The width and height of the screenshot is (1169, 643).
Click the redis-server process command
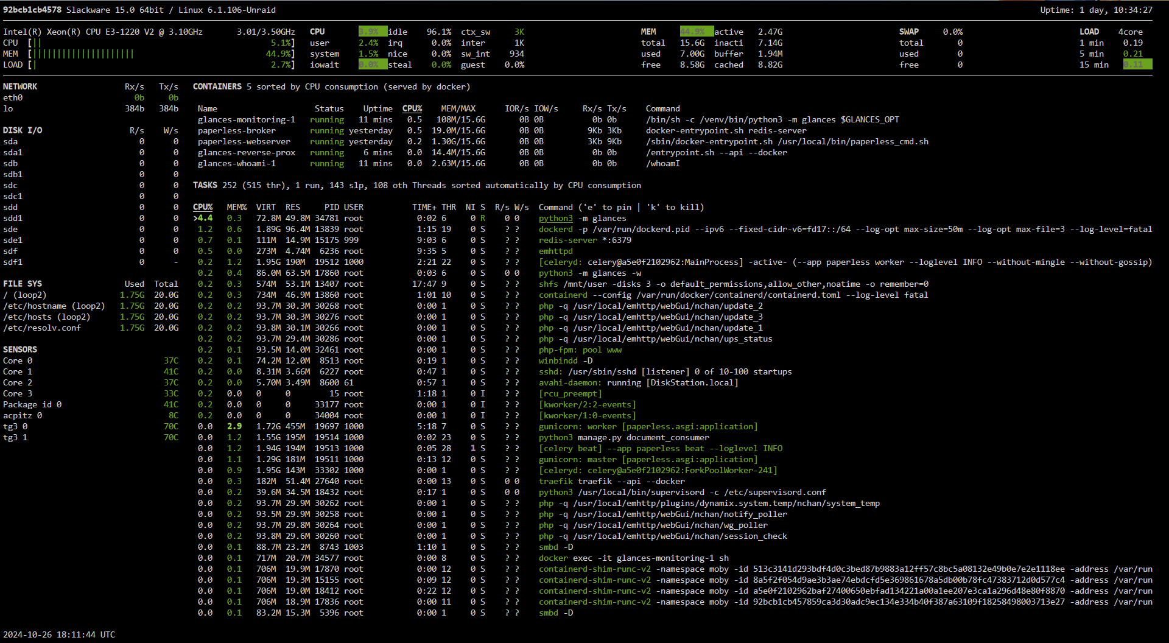585,240
